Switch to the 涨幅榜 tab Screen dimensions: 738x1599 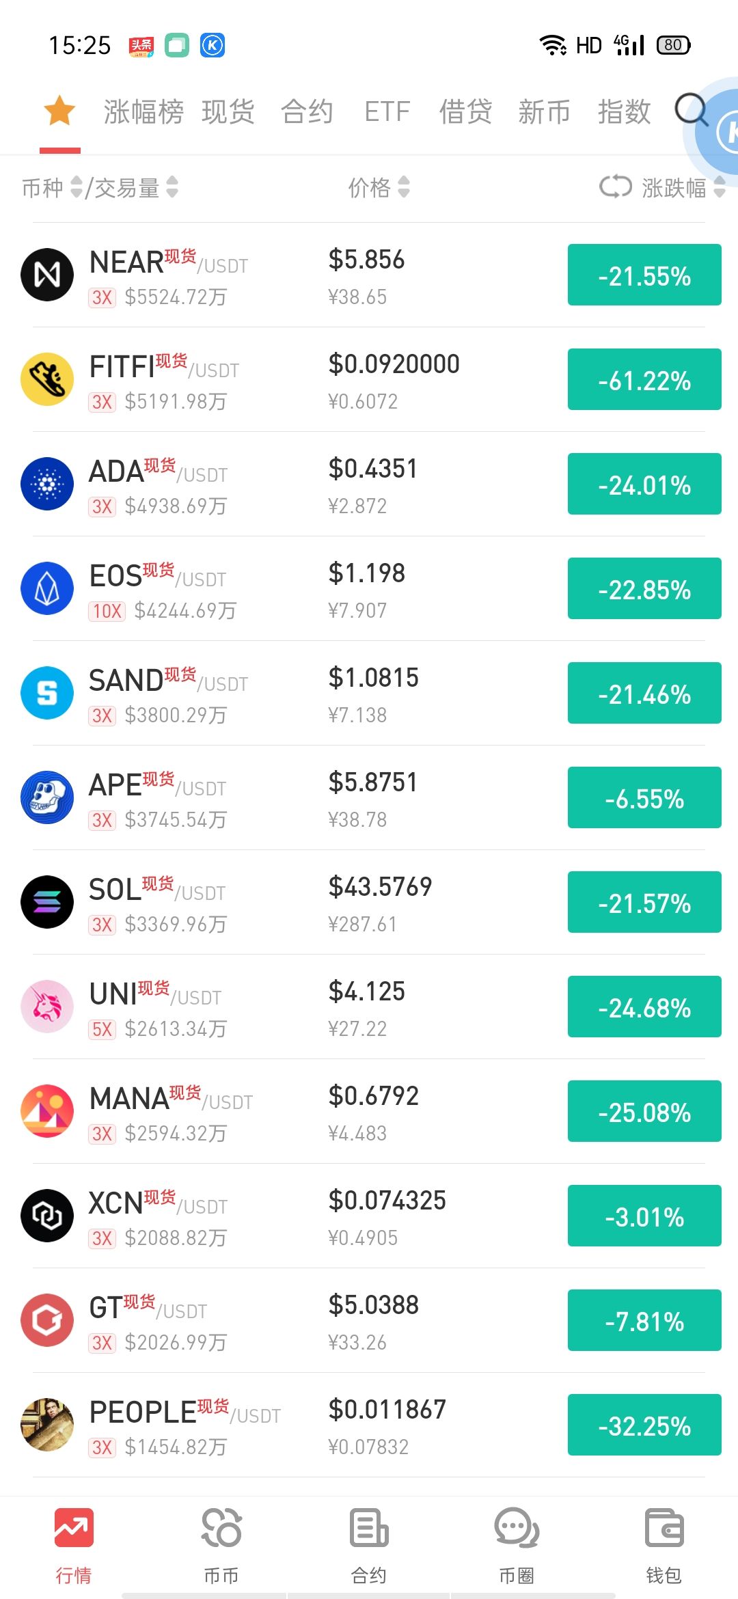143,111
